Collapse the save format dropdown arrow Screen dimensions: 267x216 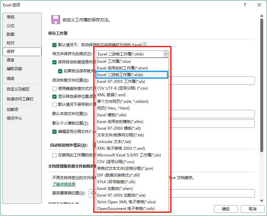point(166,54)
